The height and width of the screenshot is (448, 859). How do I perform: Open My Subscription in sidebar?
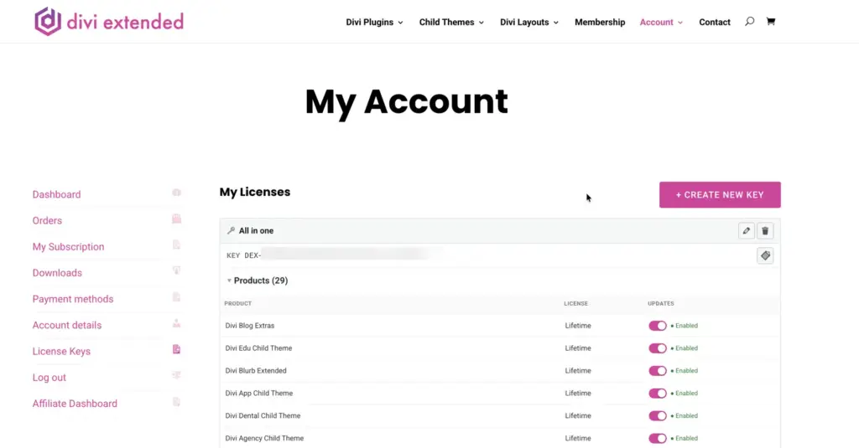click(x=69, y=247)
